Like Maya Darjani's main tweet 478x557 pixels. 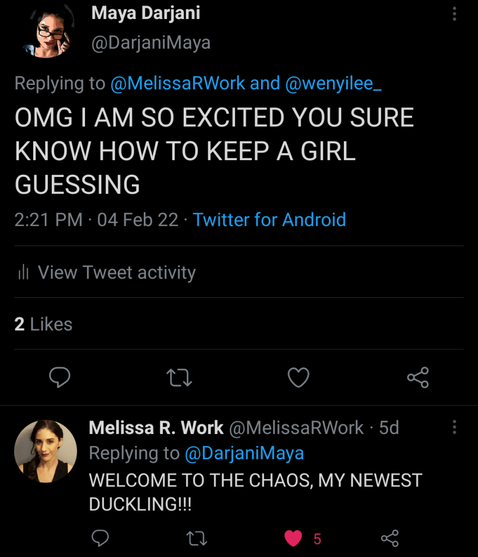(x=298, y=377)
